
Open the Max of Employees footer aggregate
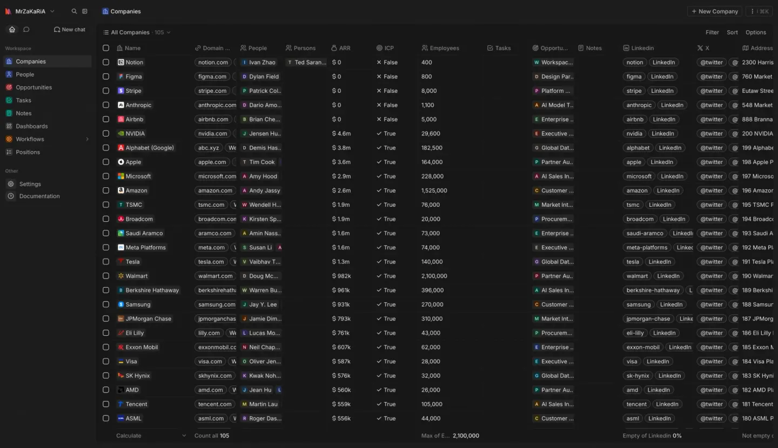[x=450, y=436]
